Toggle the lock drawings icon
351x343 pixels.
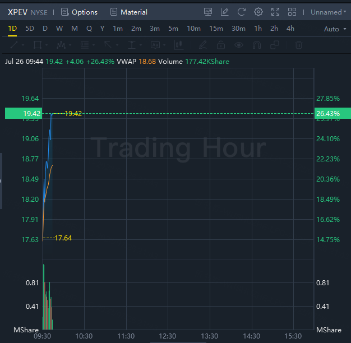(x=221, y=45)
